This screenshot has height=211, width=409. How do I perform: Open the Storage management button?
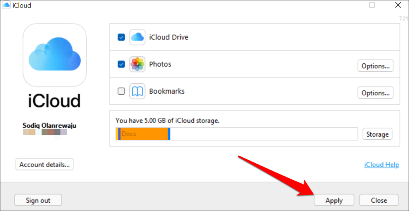pyautogui.click(x=377, y=134)
